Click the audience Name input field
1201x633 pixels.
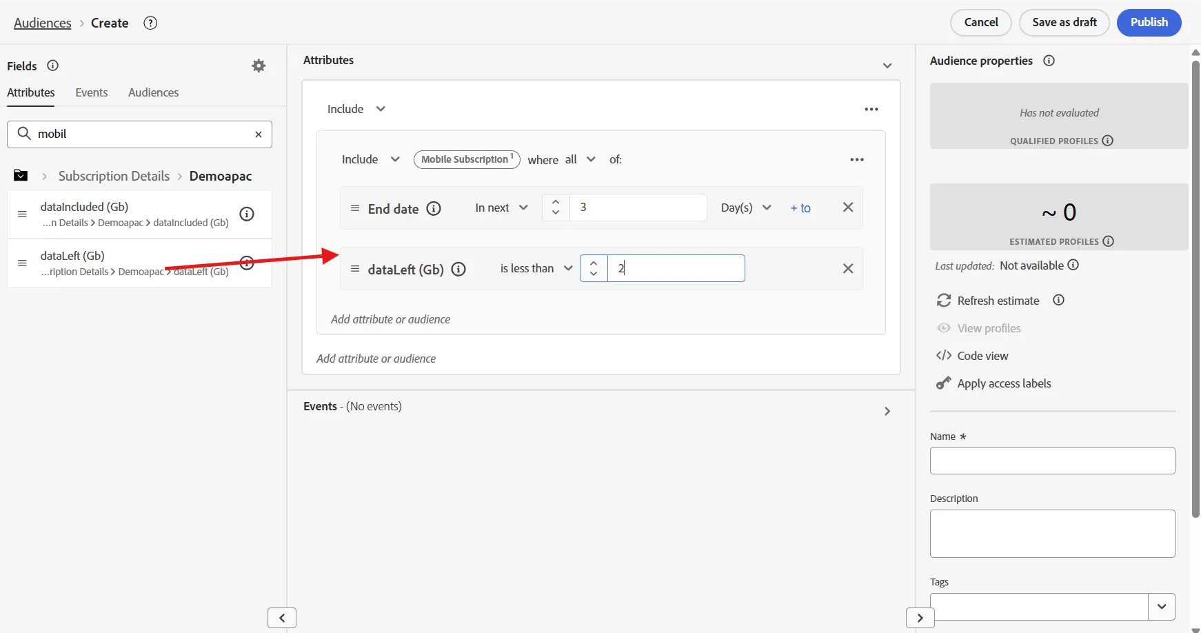click(1052, 461)
